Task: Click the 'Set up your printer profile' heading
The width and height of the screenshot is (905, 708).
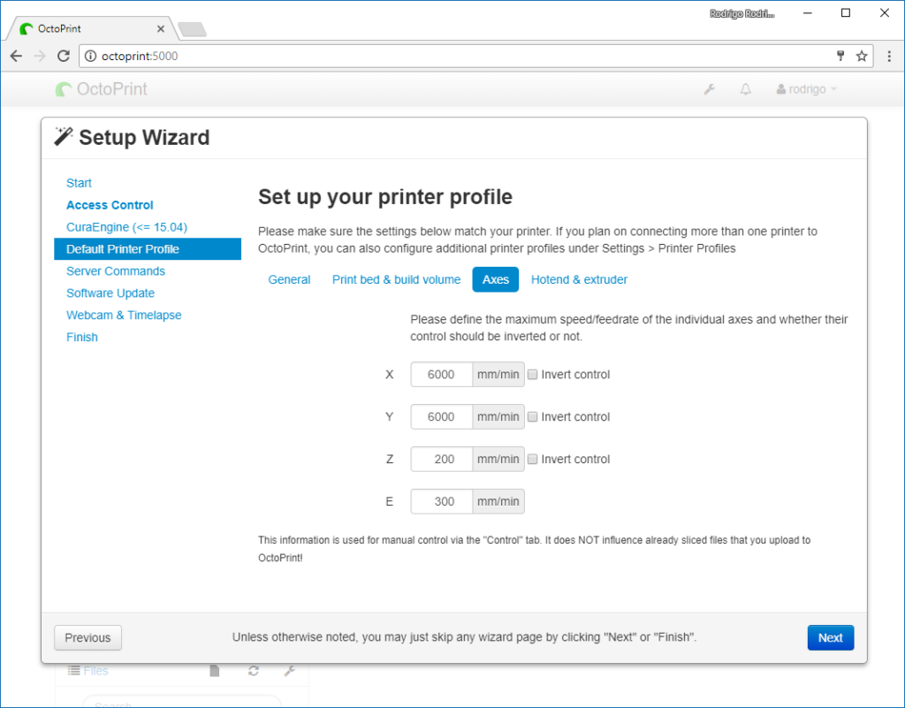Action: click(385, 197)
